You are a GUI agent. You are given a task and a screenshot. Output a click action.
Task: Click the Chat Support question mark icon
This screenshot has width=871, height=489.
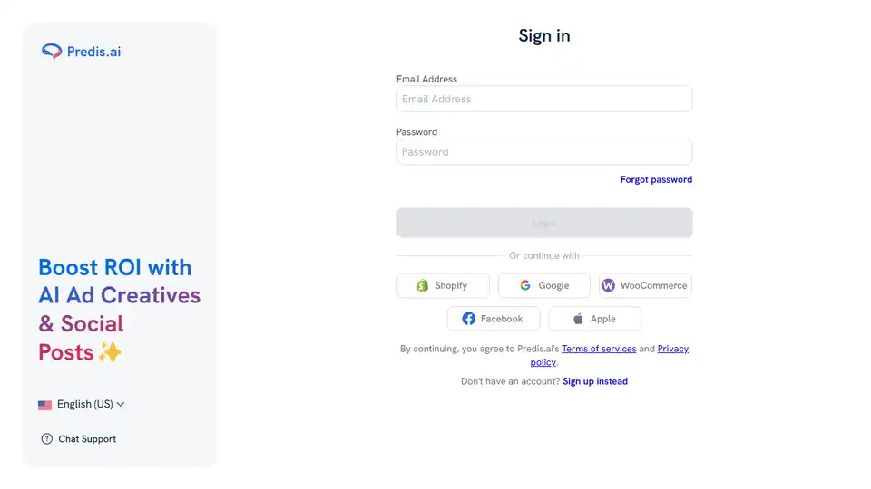47,439
